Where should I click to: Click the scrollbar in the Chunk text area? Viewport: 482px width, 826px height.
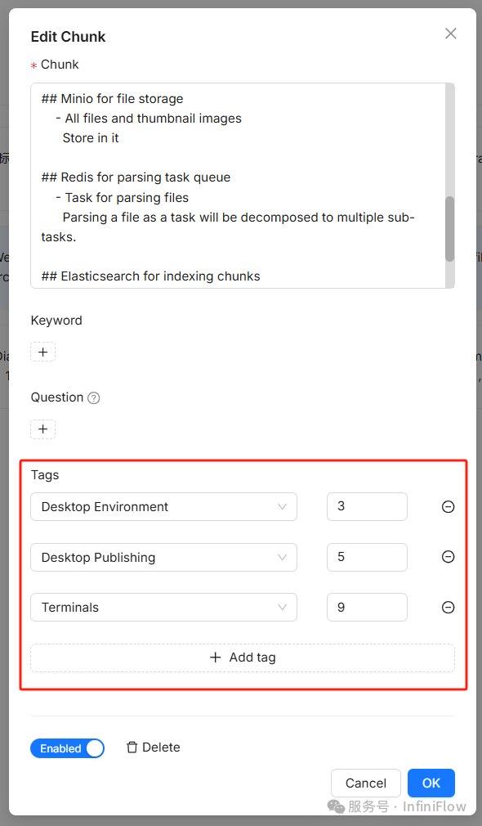[449, 229]
